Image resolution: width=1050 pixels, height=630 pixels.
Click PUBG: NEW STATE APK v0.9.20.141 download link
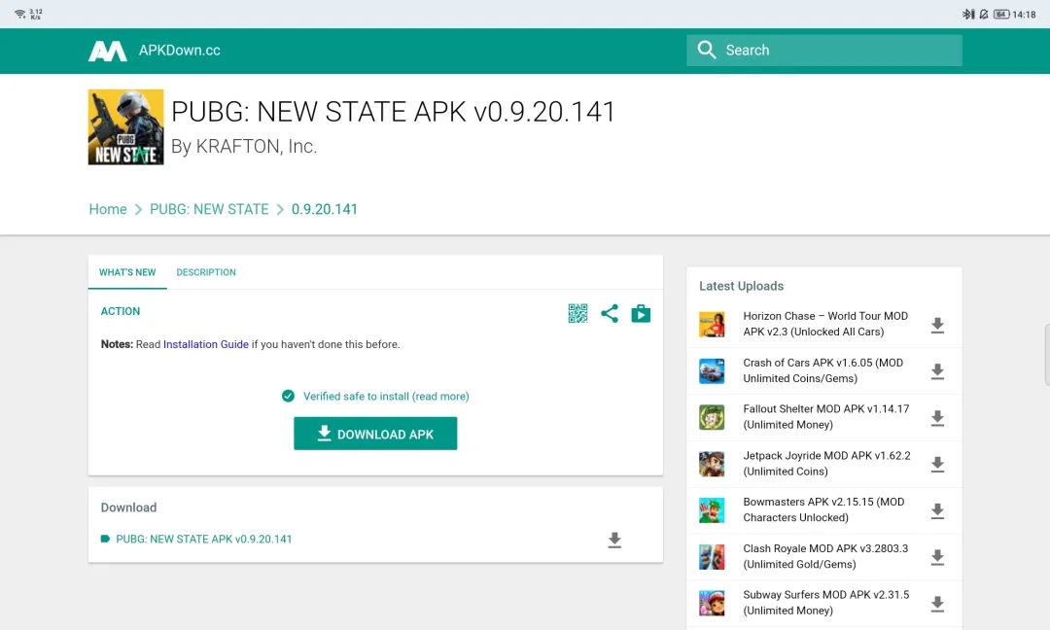coord(203,539)
